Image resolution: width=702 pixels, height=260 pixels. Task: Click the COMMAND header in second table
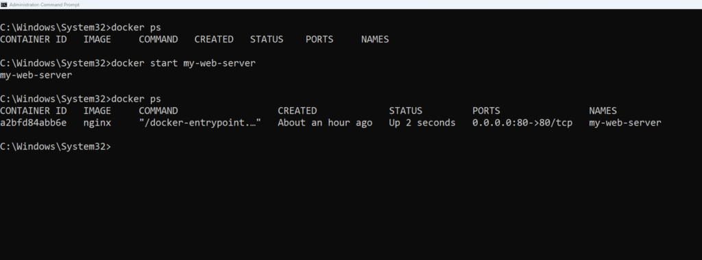pos(158,110)
